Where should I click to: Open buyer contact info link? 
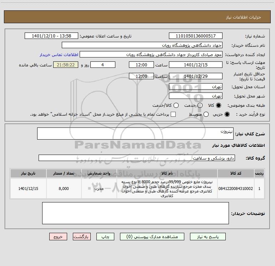point(59,55)
